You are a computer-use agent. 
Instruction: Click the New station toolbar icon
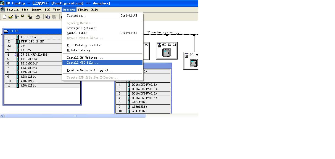[x=4, y=17]
